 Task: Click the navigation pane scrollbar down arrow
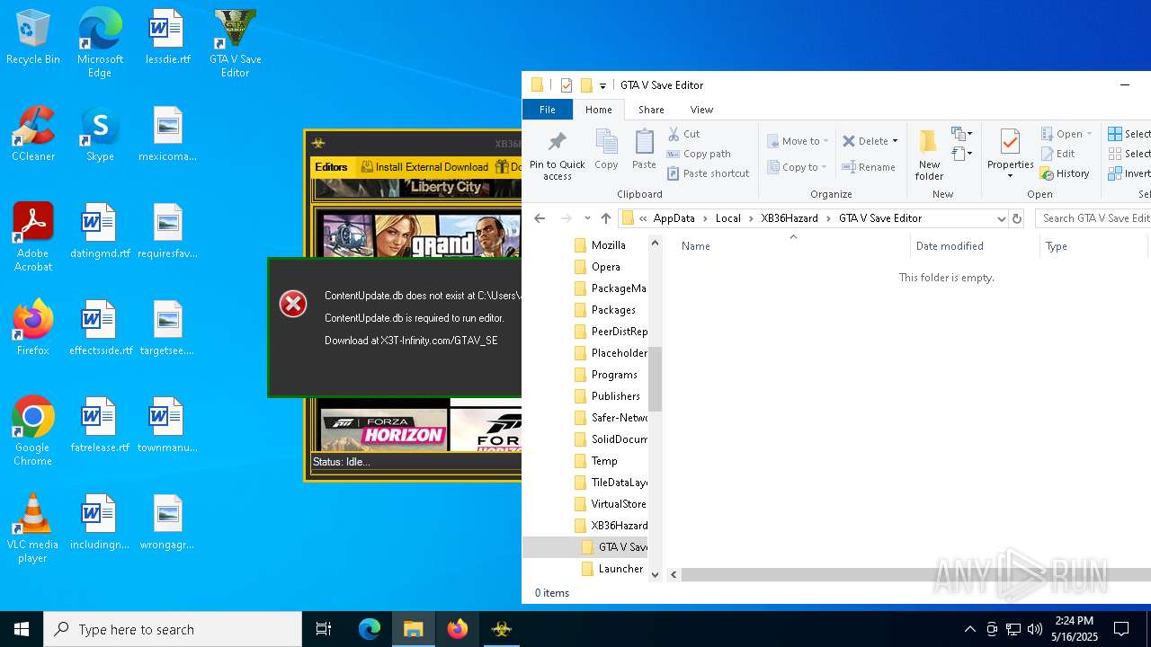(x=655, y=574)
